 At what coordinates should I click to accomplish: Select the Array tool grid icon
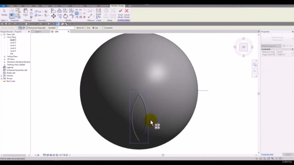[x=77, y=13]
